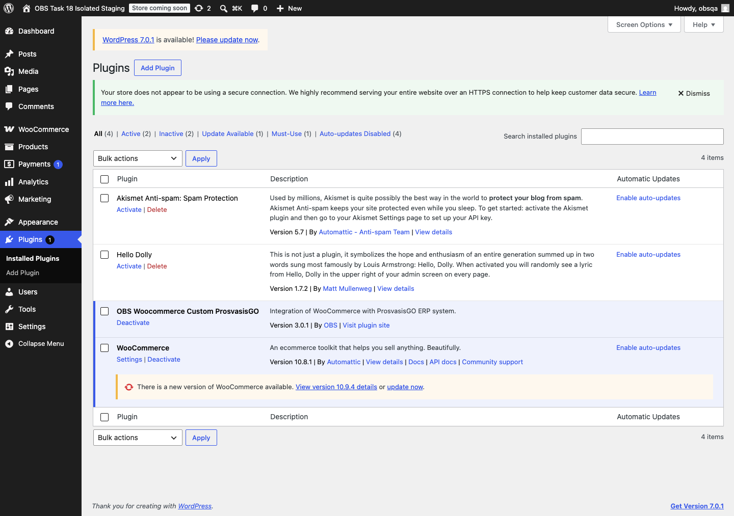Viewport: 734px width, 516px height.
Task: Open the bottom Bulk actions dropdown
Action: tap(138, 438)
